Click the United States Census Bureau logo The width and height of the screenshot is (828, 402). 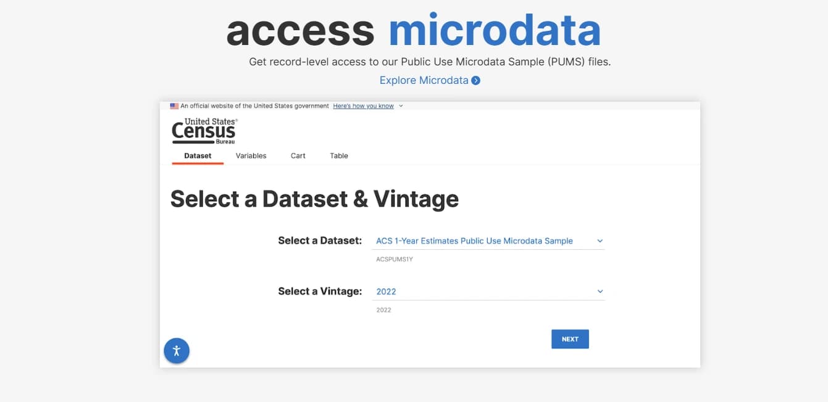coord(204,131)
